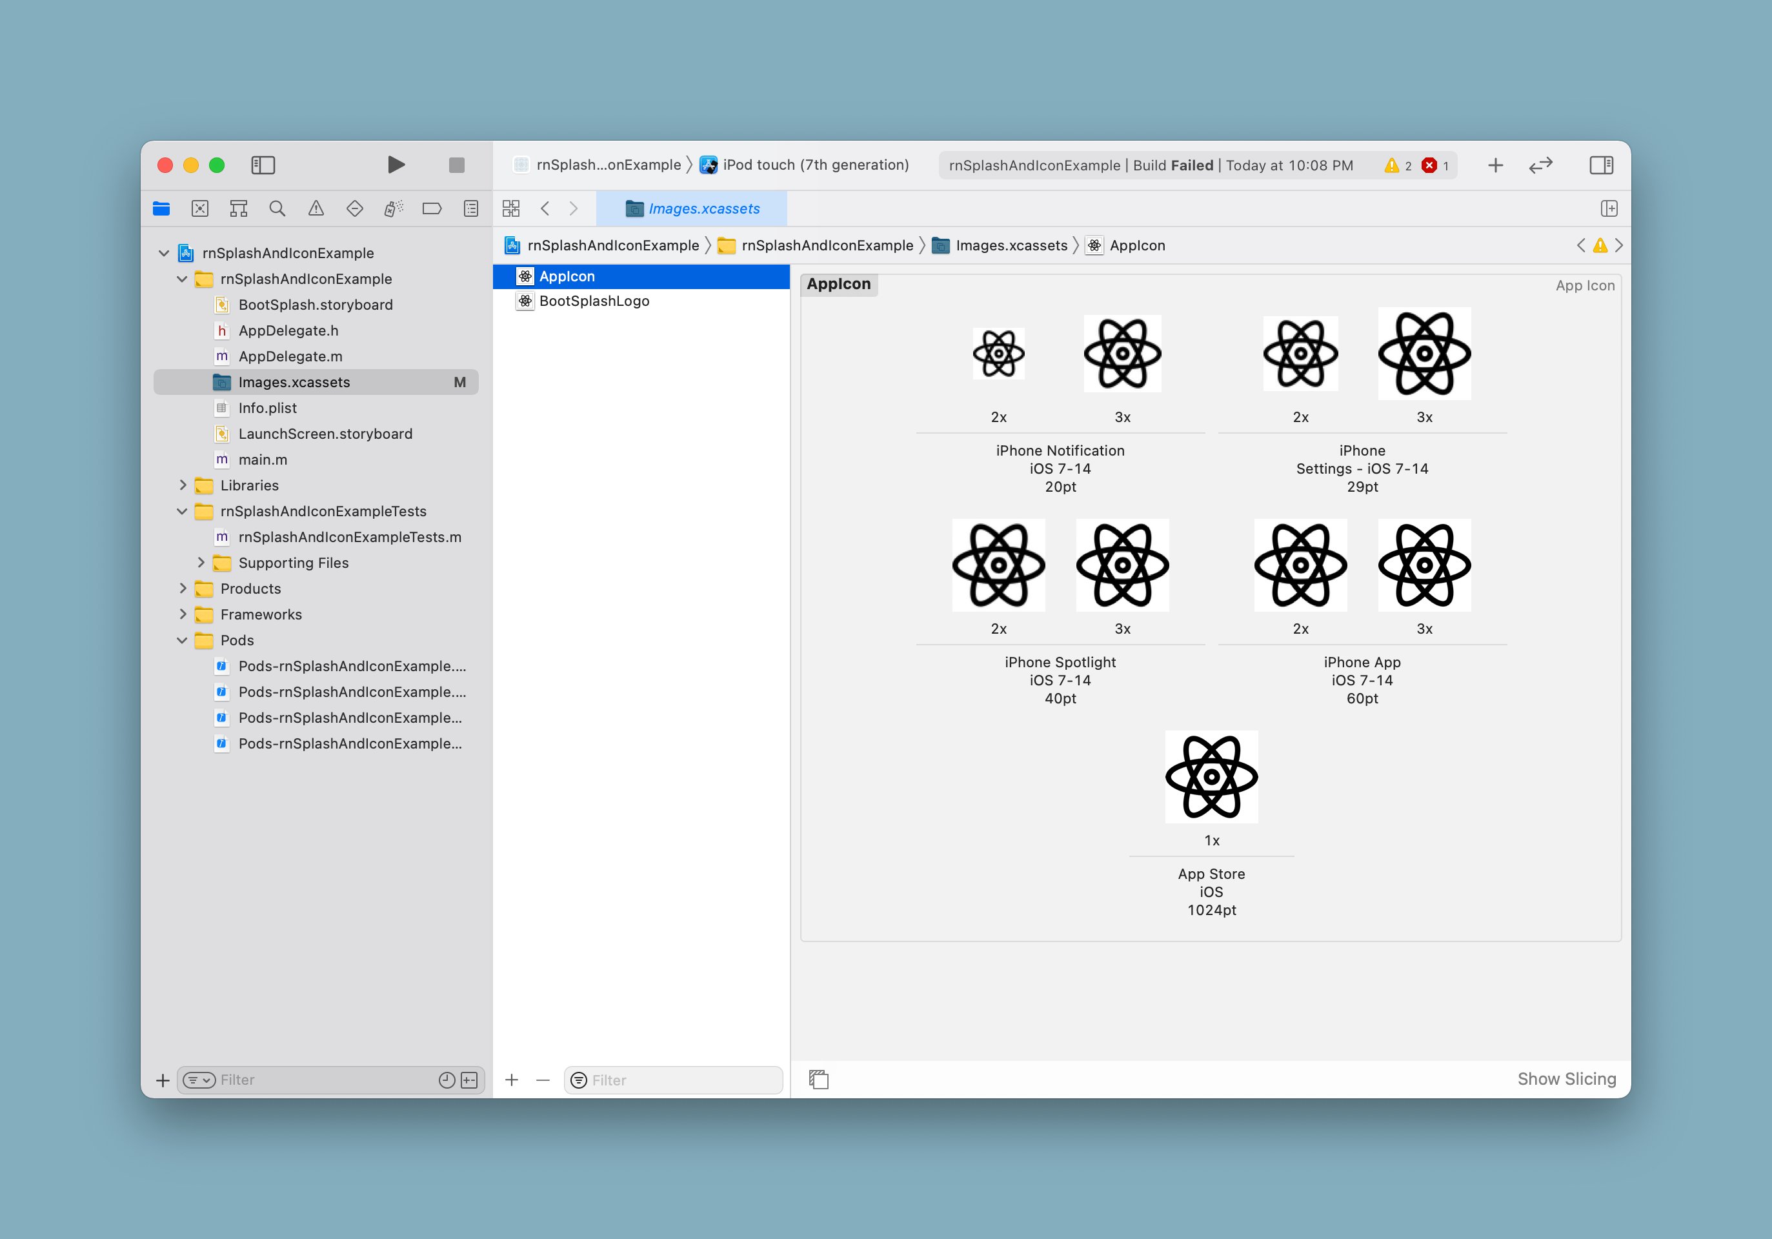Go back in editor history

pyautogui.click(x=545, y=208)
